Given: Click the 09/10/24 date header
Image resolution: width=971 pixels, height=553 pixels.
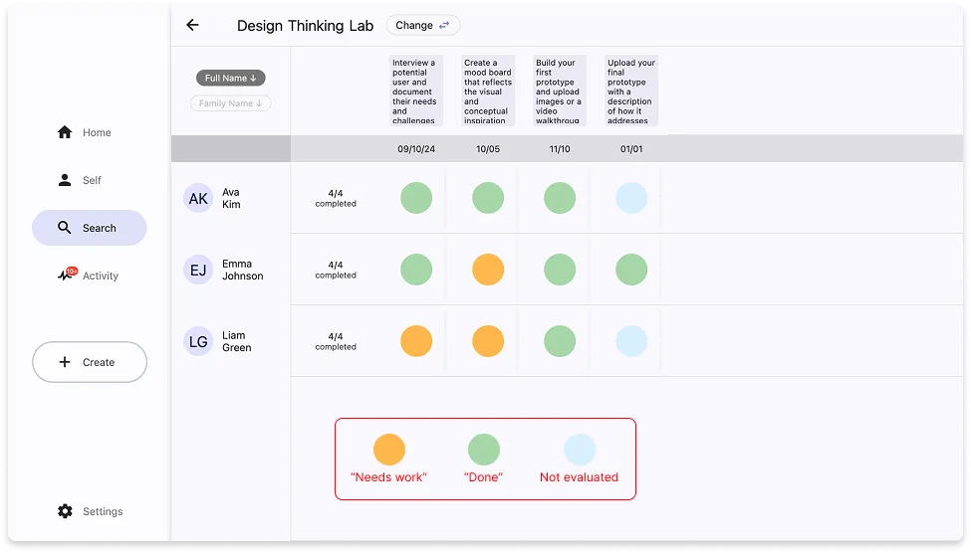Looking at the screenshot, I should point(416,149).
